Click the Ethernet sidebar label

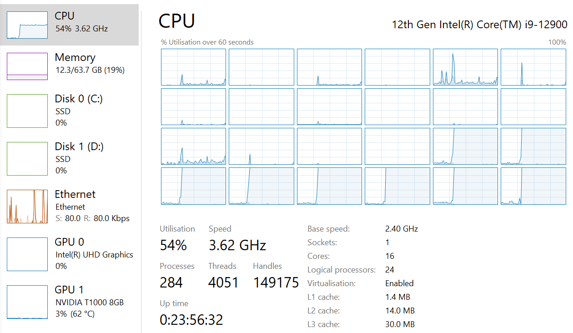(x=75, y=194)
